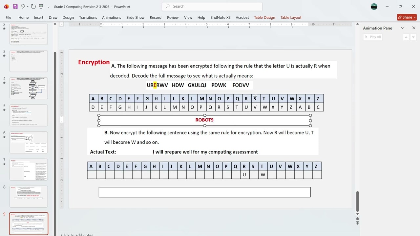
Task: Open the Table Design tab
Action: click(x=264, y=17)
